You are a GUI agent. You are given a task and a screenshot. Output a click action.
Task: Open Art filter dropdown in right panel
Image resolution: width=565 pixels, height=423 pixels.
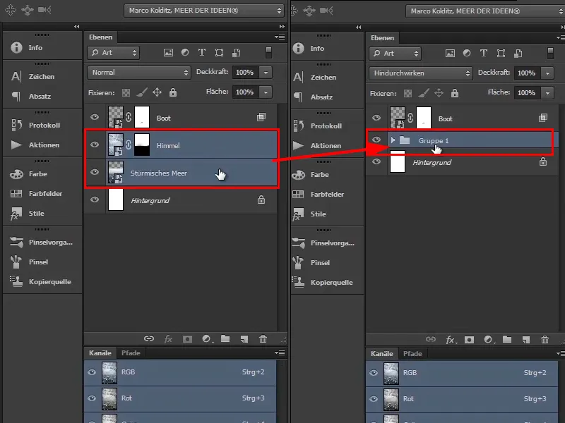(x=395, y=54)
